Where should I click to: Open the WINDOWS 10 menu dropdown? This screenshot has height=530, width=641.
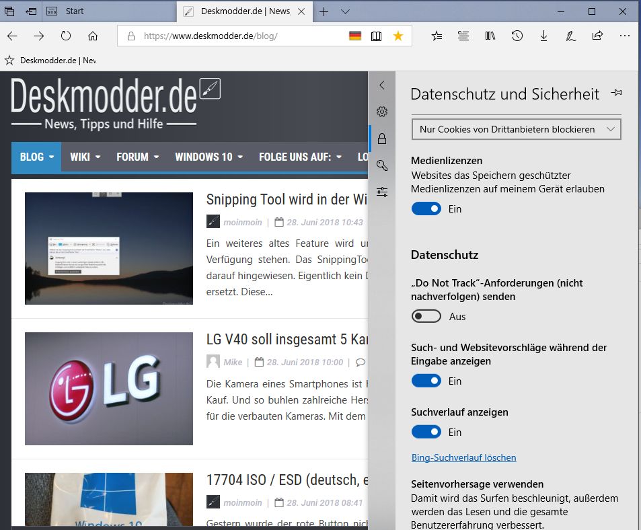coord(209,157)
